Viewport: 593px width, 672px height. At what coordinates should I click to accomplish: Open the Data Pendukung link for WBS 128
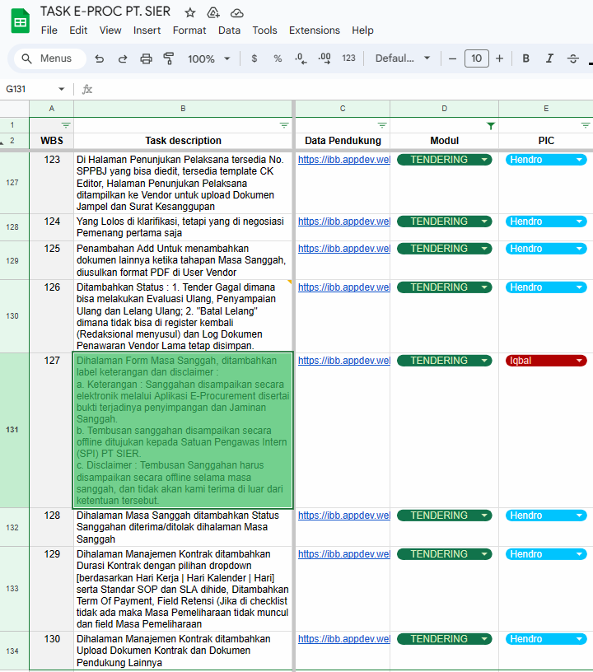pos(343,516)
